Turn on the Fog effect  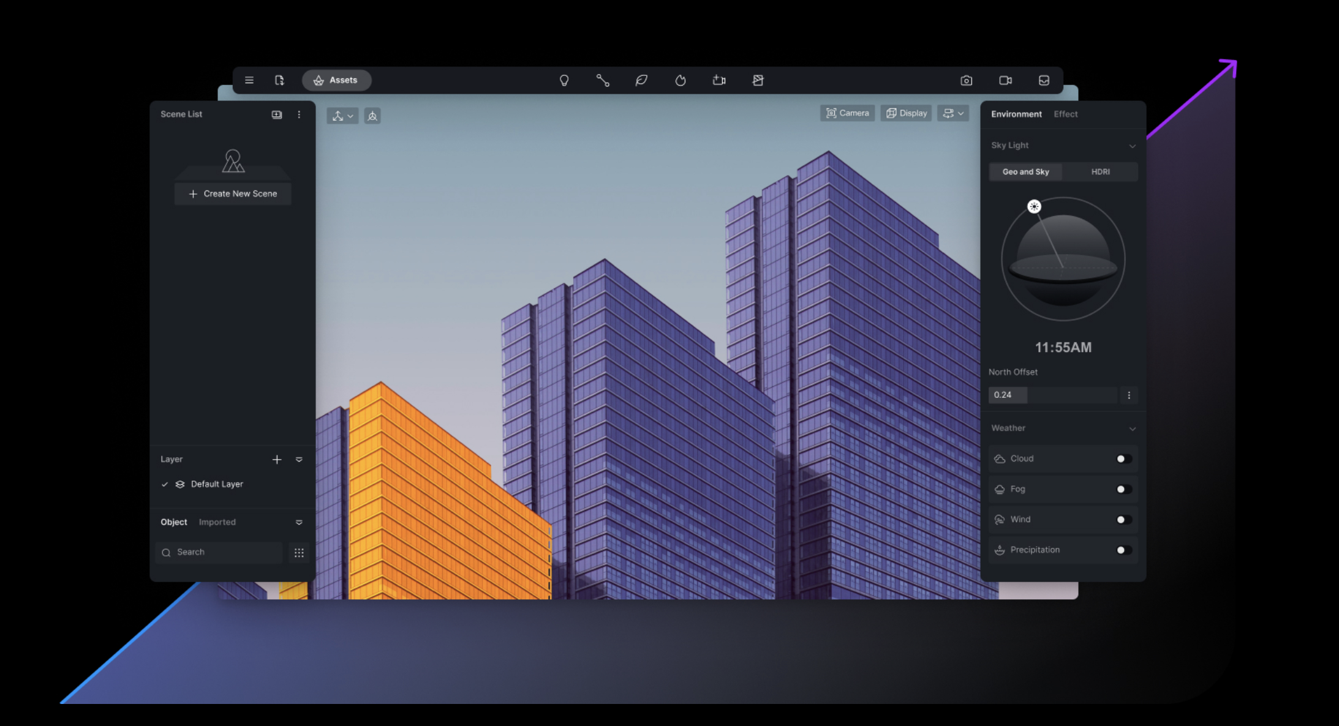click(x=1123, y=488)
